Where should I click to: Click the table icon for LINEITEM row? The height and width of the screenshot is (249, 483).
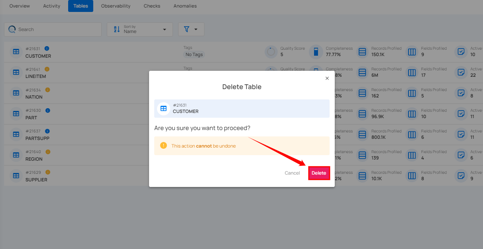(16, 72)
